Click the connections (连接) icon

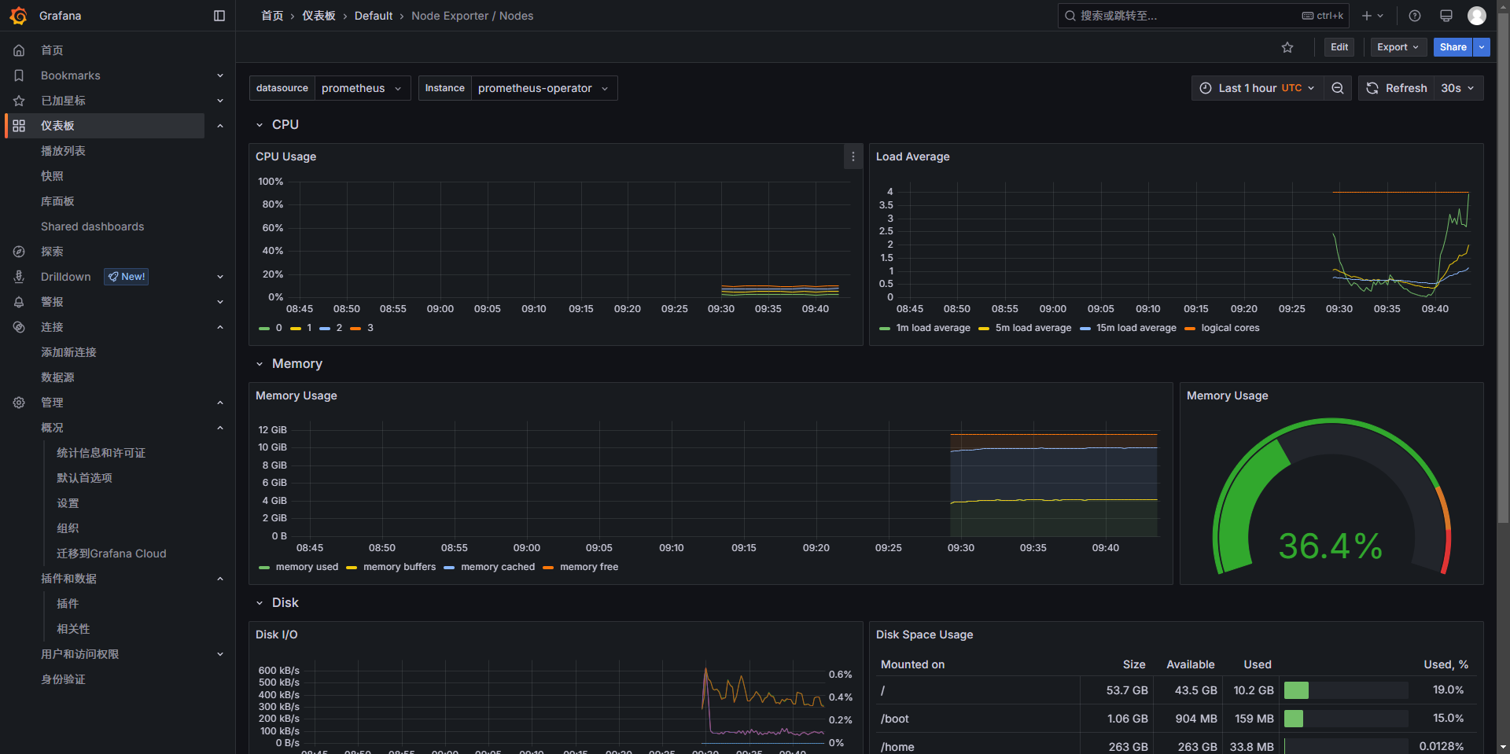[x=19, y=327]
